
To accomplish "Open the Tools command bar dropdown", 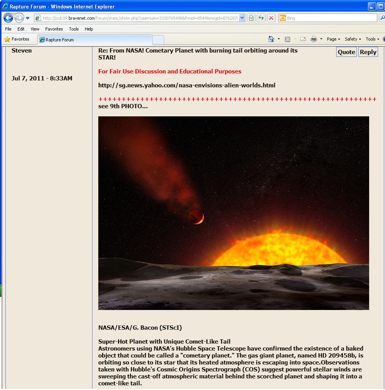I will click(x=372, y=39).
